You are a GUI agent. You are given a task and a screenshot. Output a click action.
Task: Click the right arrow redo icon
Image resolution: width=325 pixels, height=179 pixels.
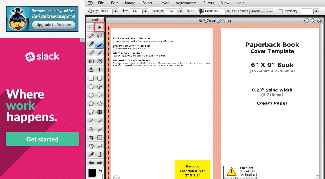point(100,163)
